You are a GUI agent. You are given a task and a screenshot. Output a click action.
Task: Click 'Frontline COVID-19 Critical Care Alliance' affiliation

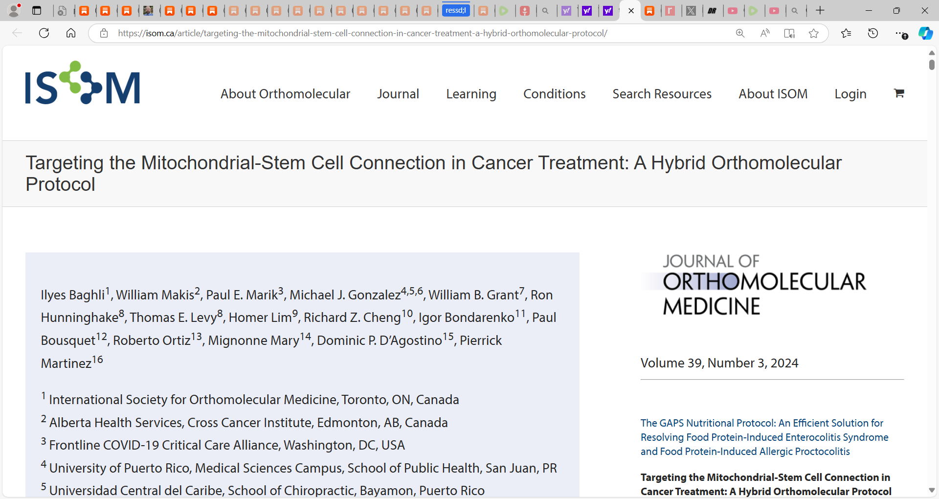223,445
